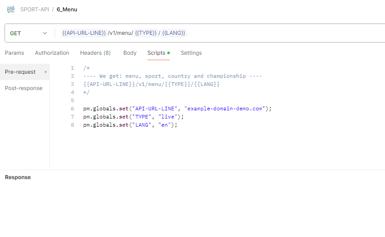Switch to the Authorization tab

[52, 53]
